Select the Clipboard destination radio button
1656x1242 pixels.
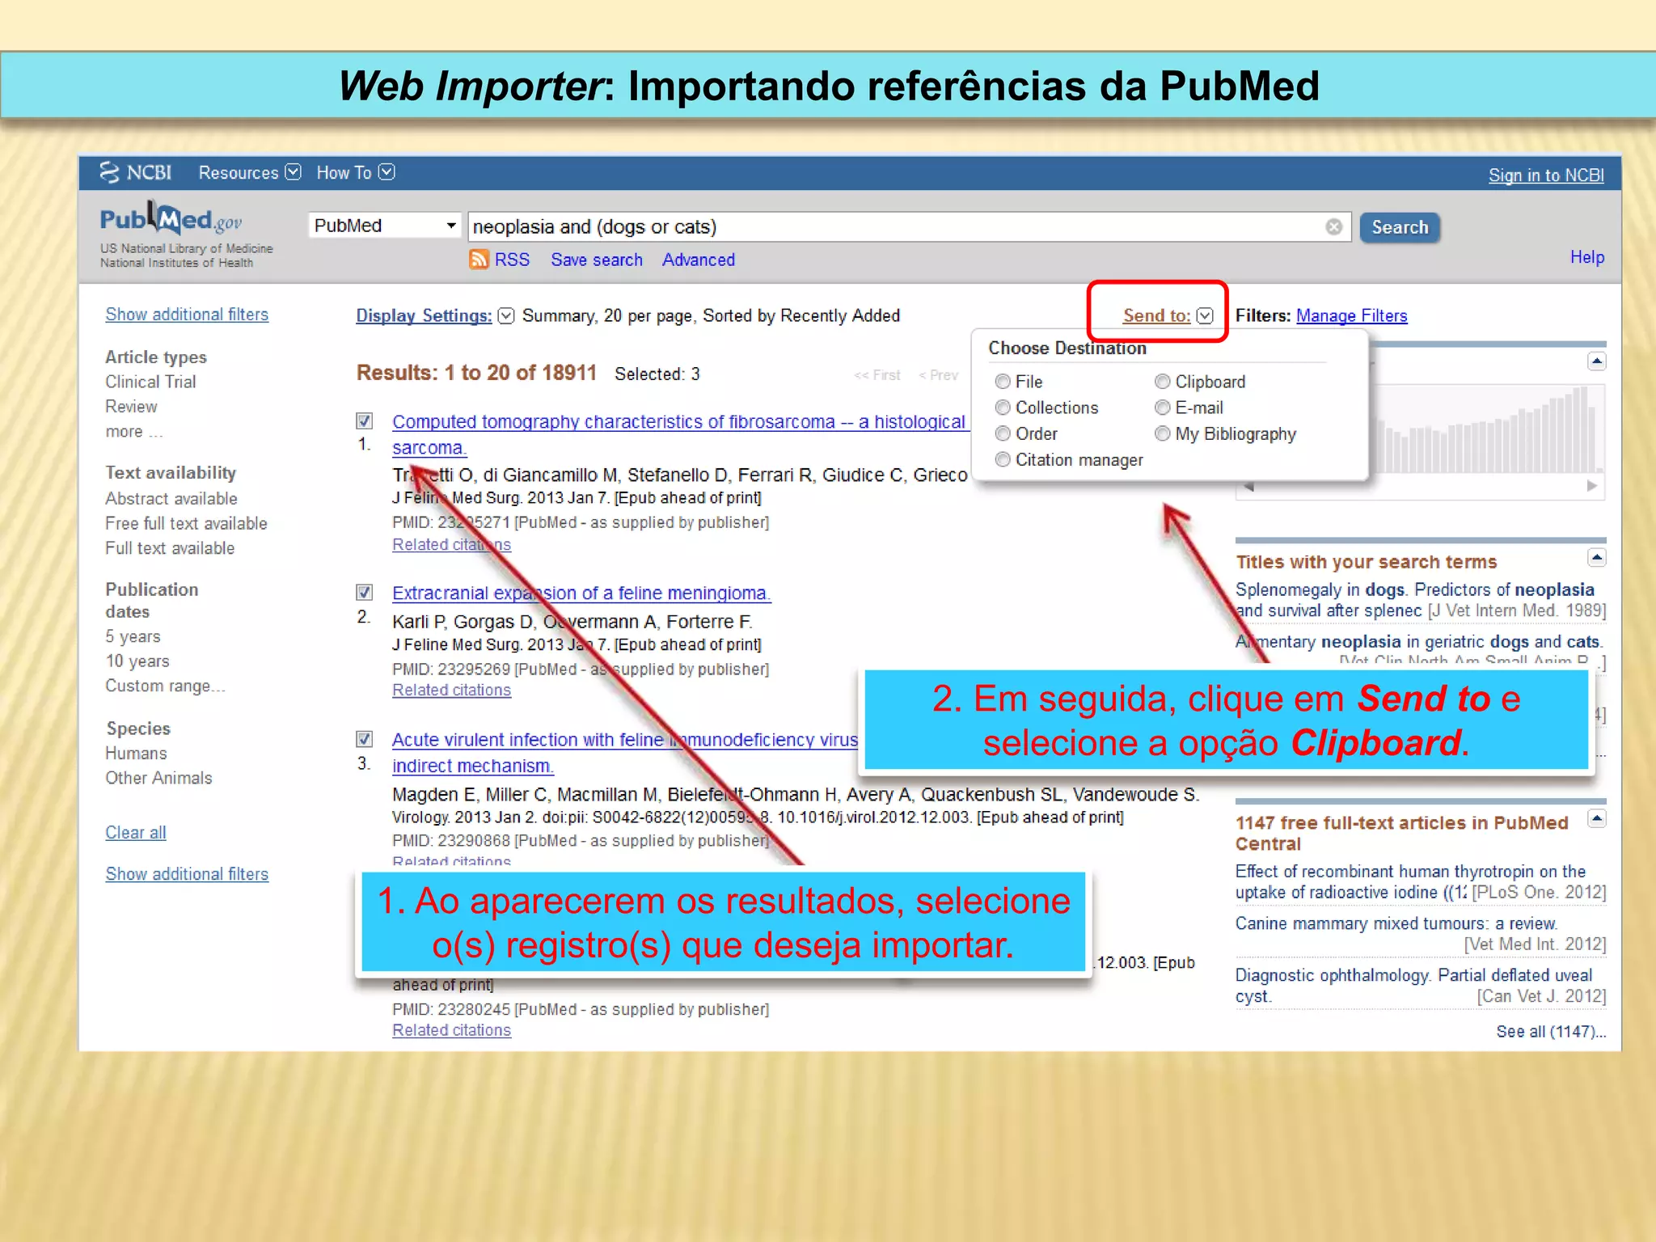click(x=1163, y=382)
